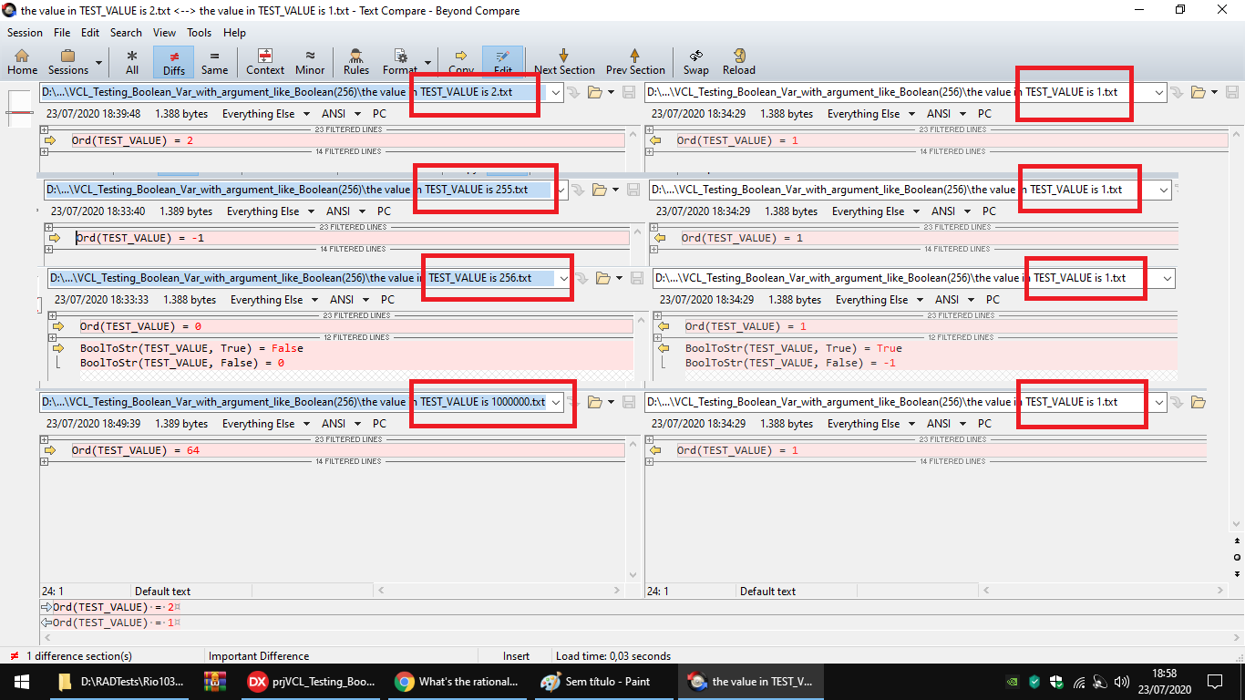Viewport: 1245px width, 700px height.
Task: Toggle Context lines display
Action: pos(265,61)
